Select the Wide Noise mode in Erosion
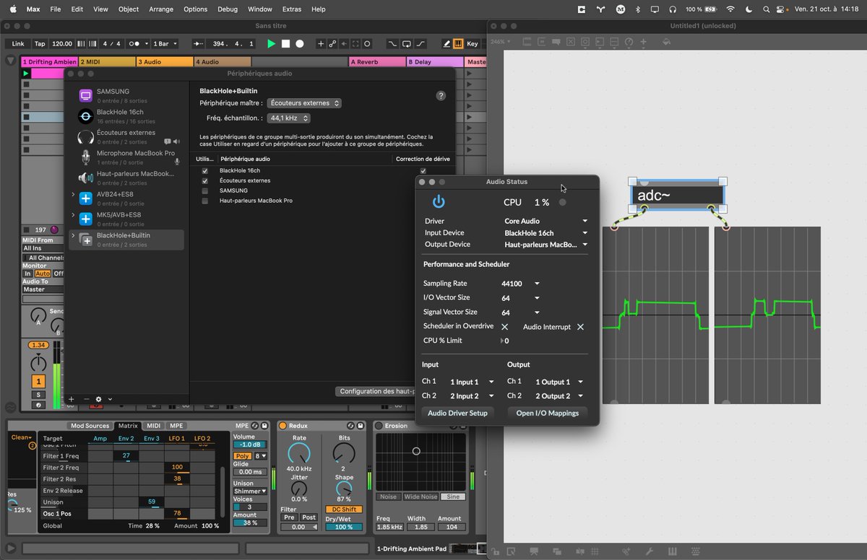This screenshot has width=867, height=560. [x=420, y=496]
